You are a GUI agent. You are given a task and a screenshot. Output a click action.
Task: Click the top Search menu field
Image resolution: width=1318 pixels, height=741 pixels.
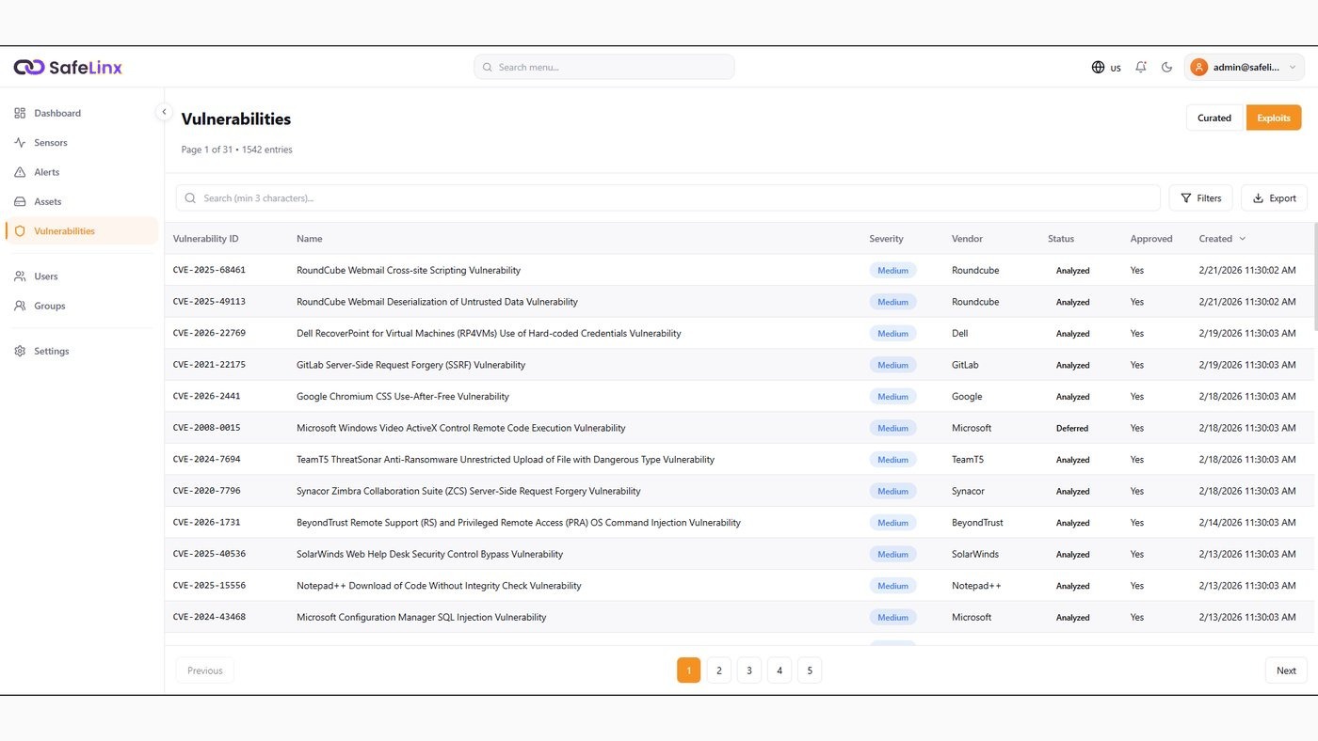point(603,67)
